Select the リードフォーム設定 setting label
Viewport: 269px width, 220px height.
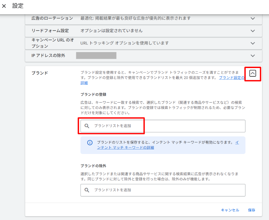tap(50, 31)
